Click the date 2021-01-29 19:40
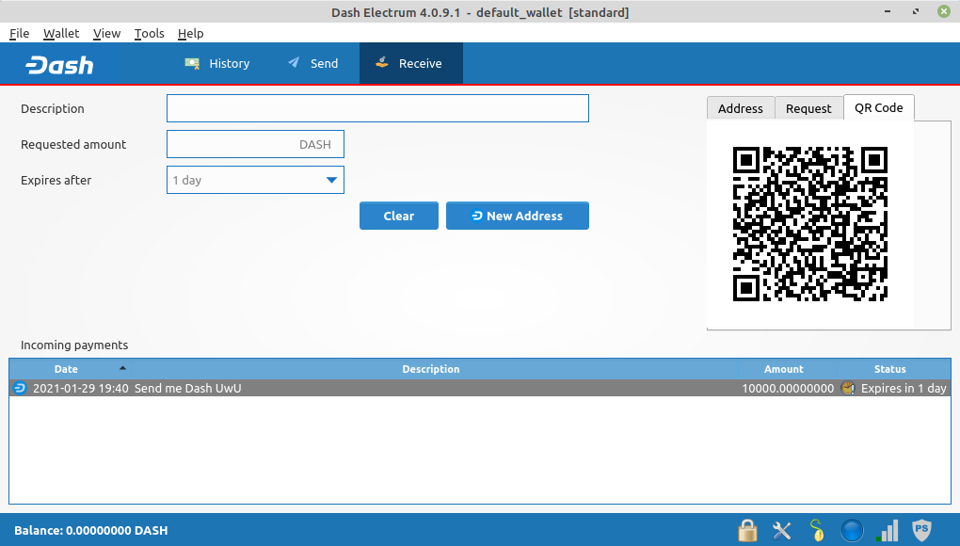Viewport: 960px width, 546px height. [81, 388]
